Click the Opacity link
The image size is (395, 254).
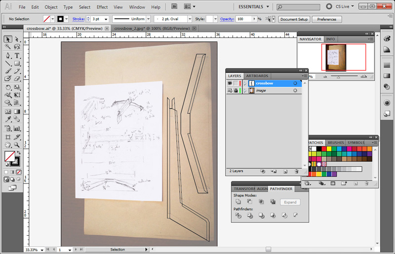227,19
